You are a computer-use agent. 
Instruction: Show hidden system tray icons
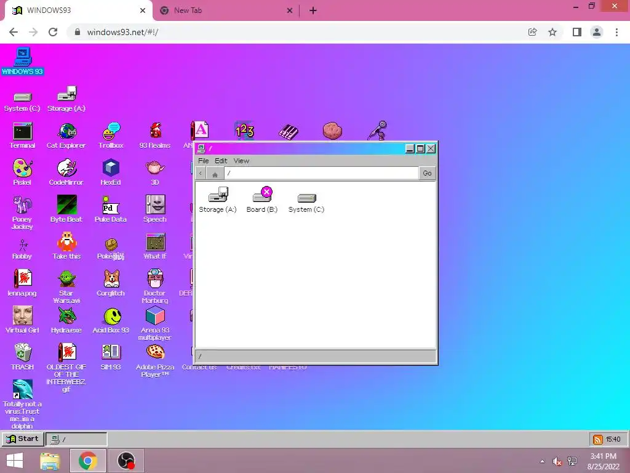point(543,461)
